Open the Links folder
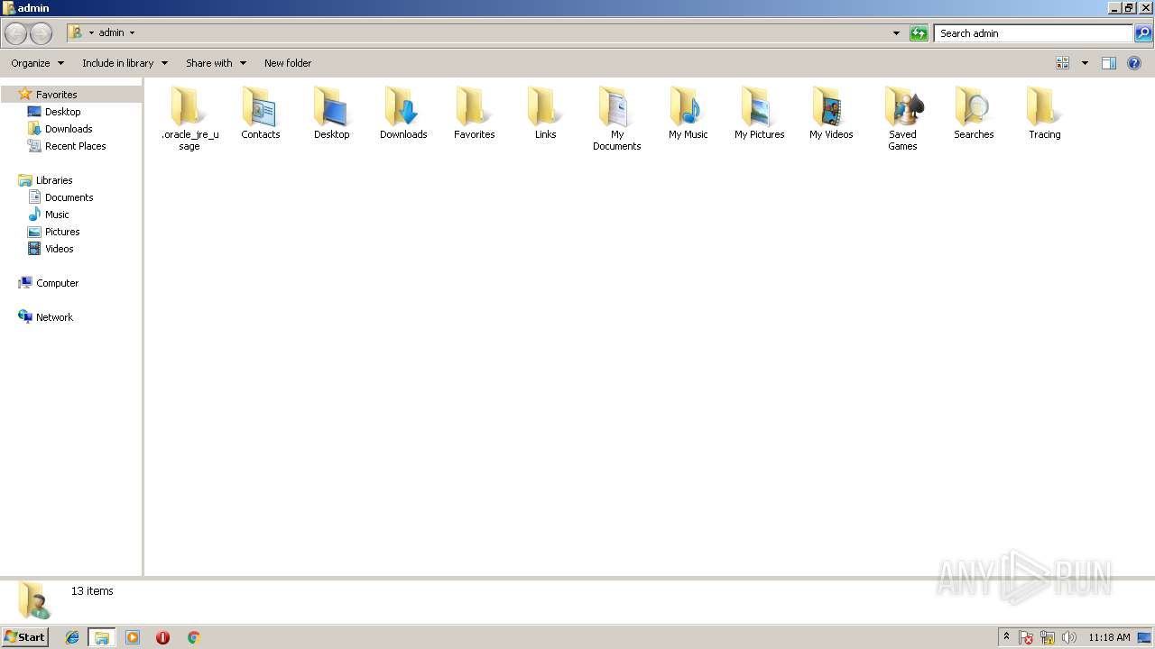The image size is (1155, 649). tap(546, 114)
